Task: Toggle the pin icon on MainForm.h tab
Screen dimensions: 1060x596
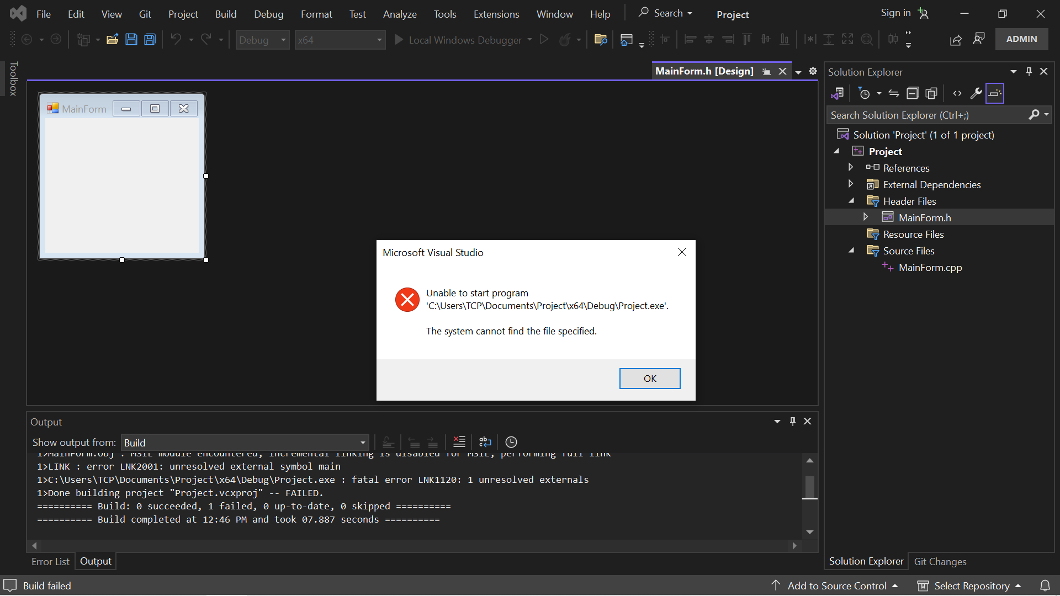Action: (767, 71)
